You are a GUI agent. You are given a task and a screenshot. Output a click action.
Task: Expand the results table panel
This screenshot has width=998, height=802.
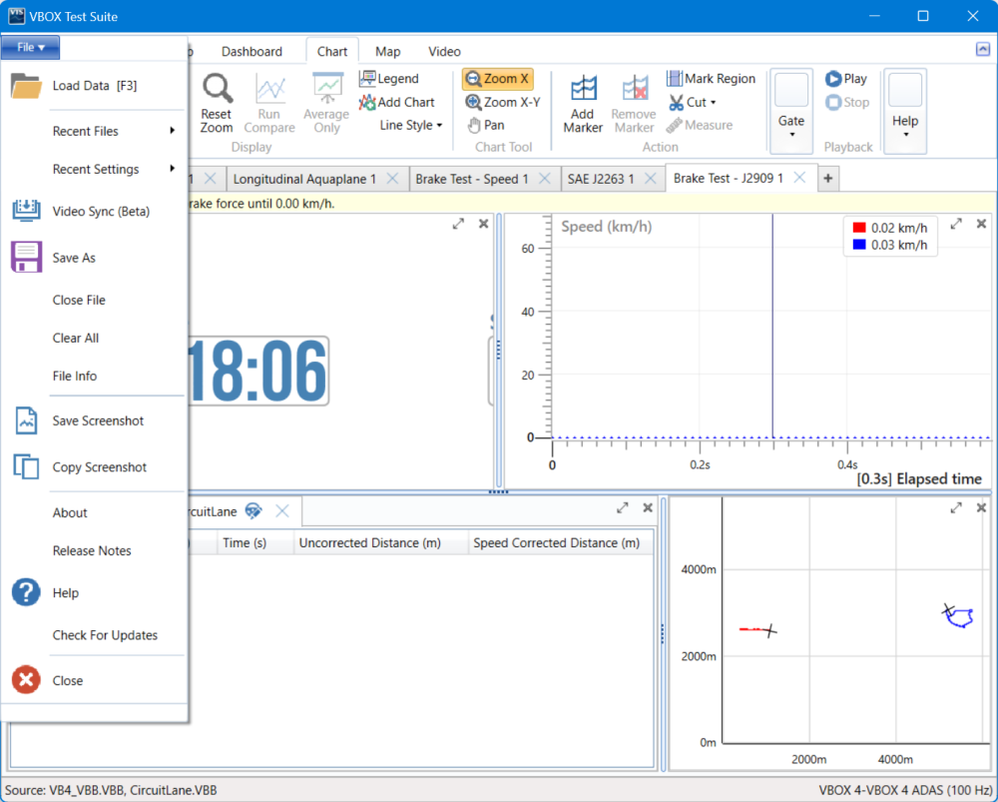pyautogui.click(x=623, y=507)
